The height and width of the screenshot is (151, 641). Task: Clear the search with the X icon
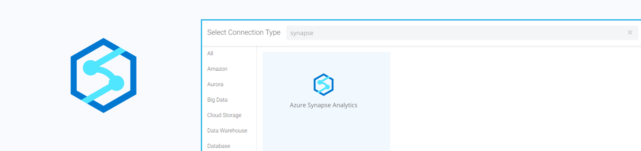click(630, 32)
